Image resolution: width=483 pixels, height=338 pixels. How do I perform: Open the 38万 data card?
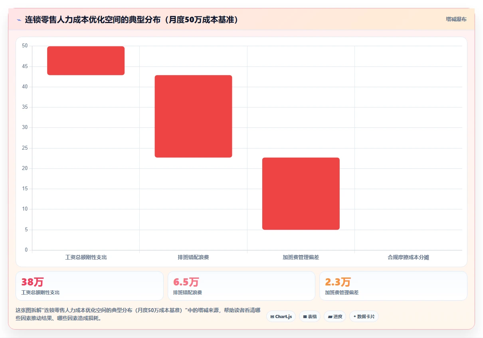(x=89, y=286)
